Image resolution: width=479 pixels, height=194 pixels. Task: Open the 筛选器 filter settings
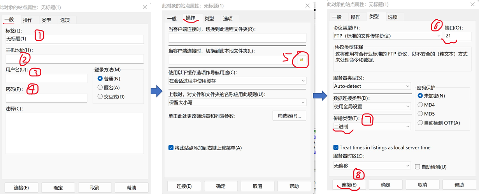289,116
